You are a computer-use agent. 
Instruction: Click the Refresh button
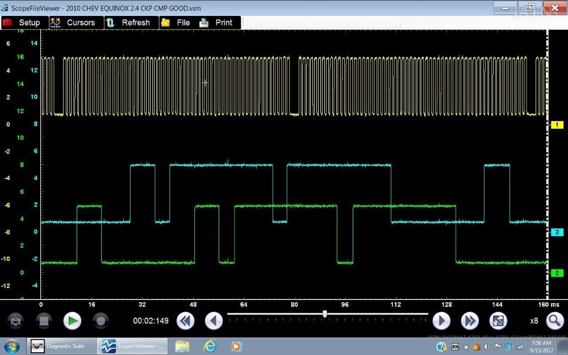(x=128, y=23)
